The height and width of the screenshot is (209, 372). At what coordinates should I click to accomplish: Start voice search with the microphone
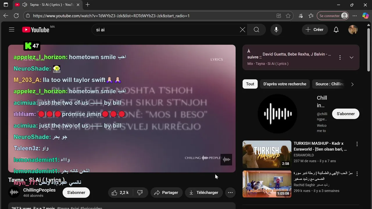(276, 30)
